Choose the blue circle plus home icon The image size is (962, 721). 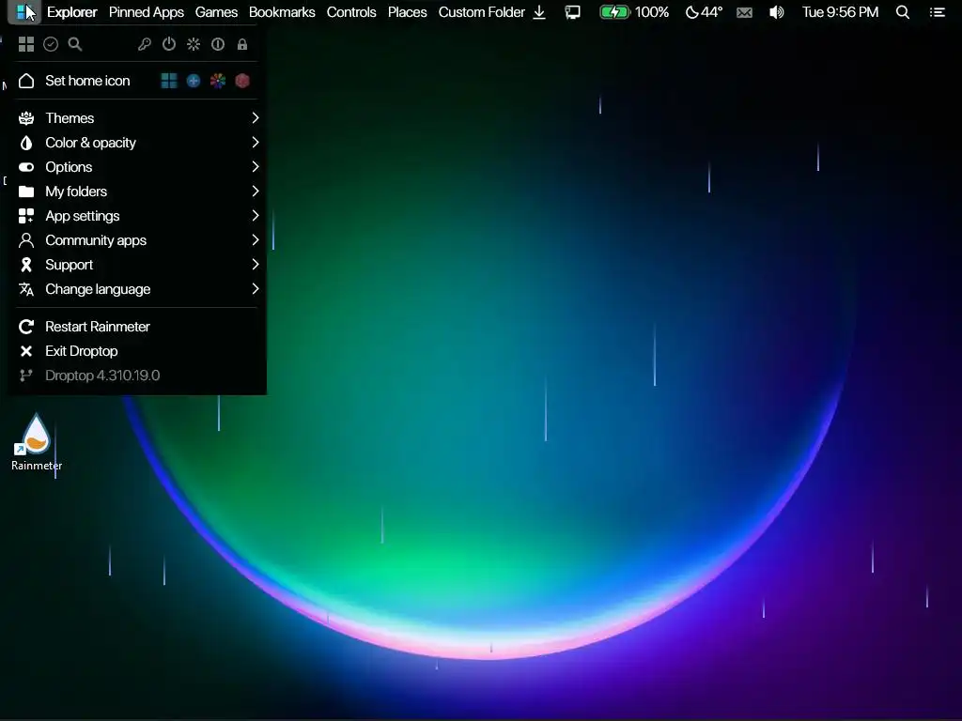(194, 81)
